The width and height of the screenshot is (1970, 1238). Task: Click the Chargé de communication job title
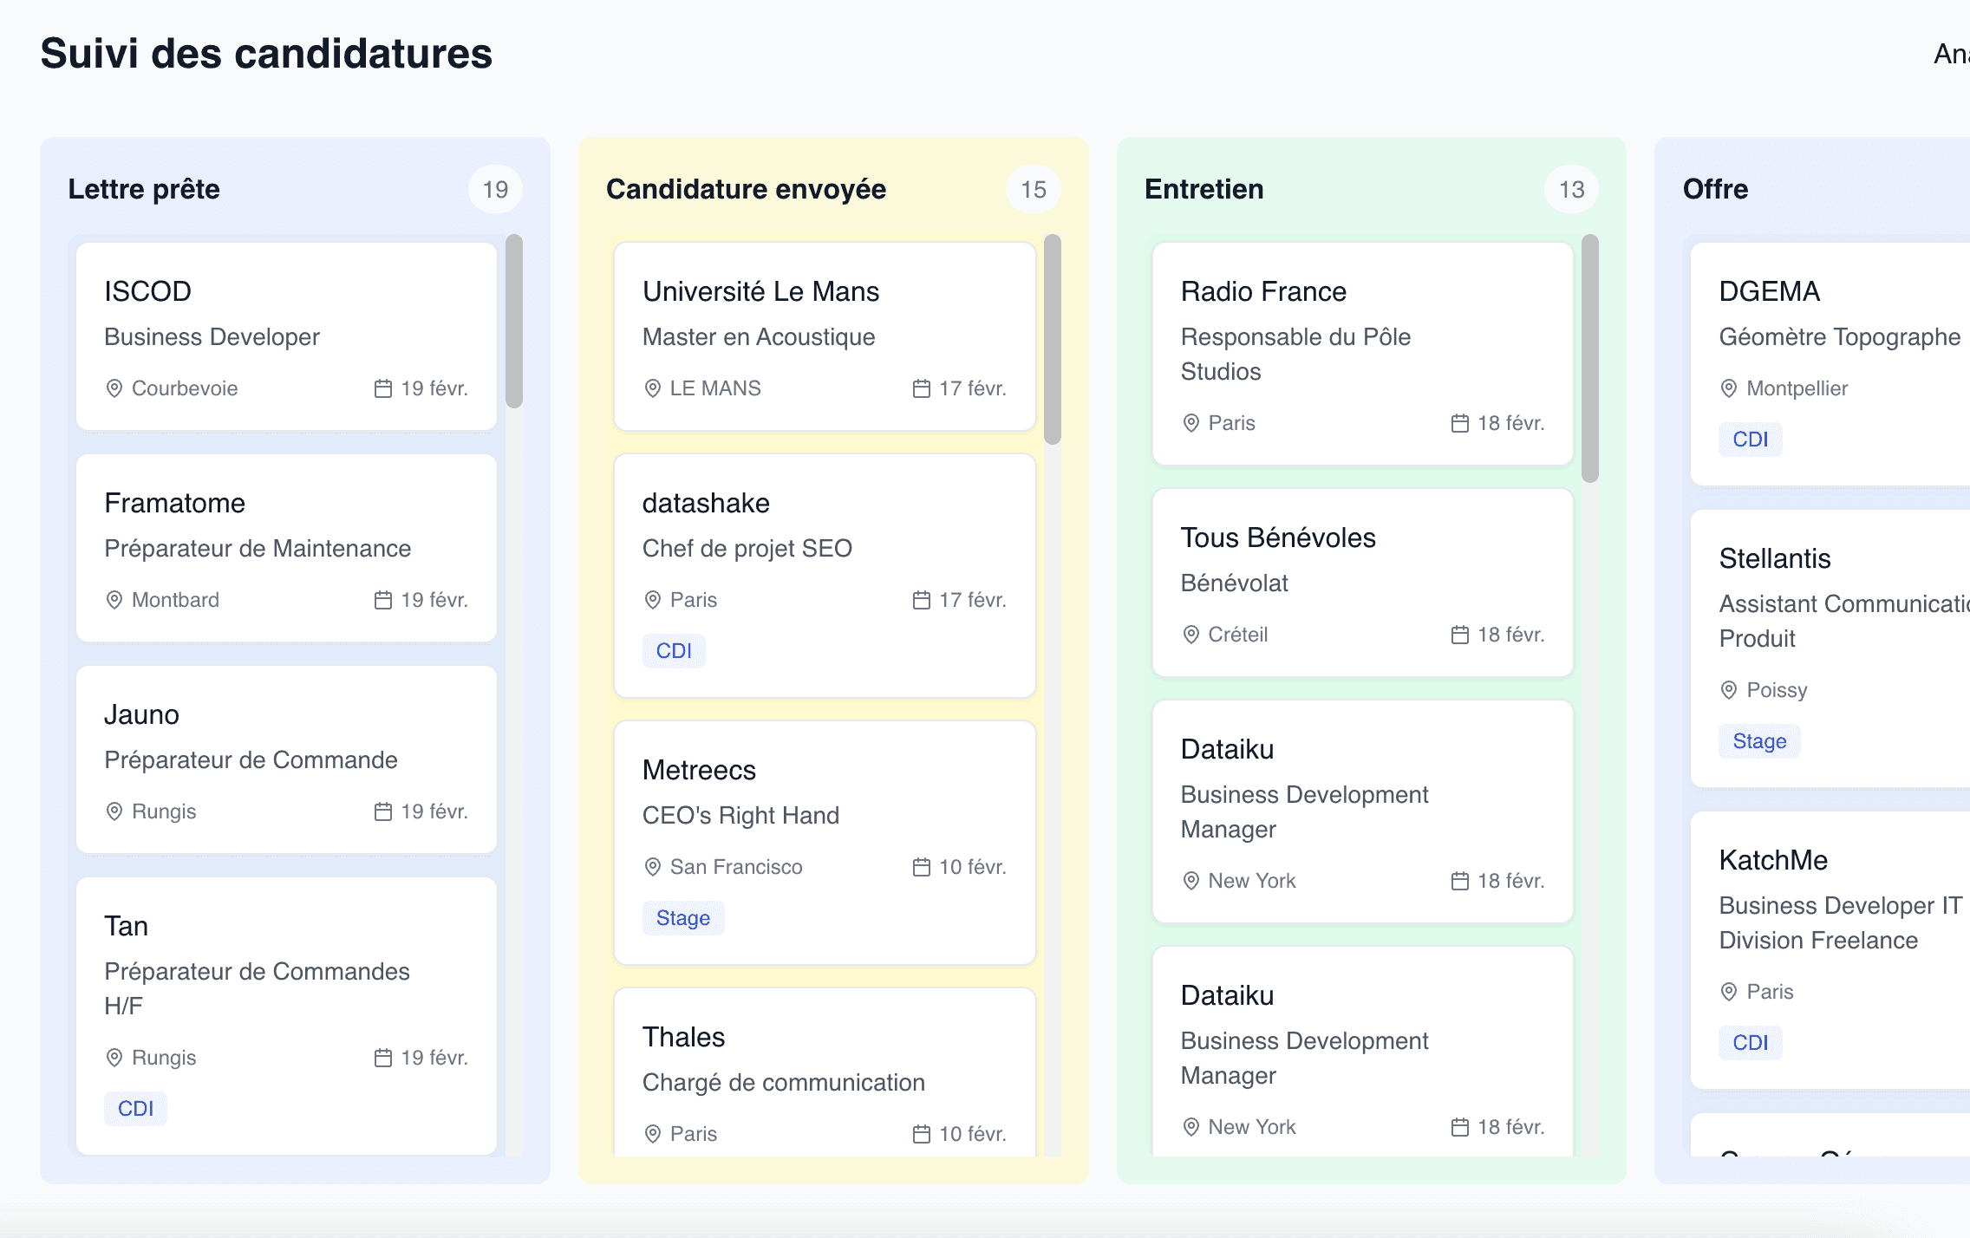[783, 1082]
